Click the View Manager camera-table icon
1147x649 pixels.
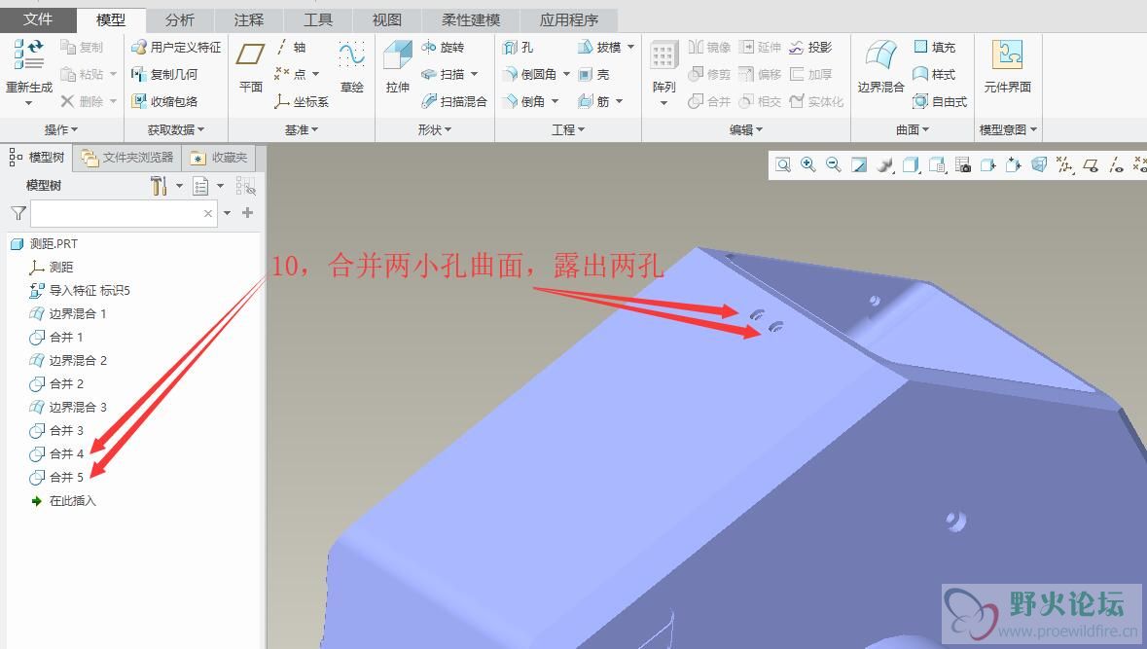[963, 165]
